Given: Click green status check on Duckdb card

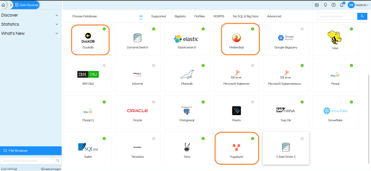Looking at the screenshot, I should pyautogui.click(x=104, y=29).
